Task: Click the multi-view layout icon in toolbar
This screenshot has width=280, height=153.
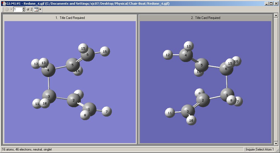Action: 36,9
